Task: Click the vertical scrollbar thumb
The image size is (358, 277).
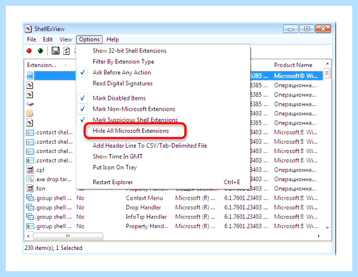Action: pos(327,73)
